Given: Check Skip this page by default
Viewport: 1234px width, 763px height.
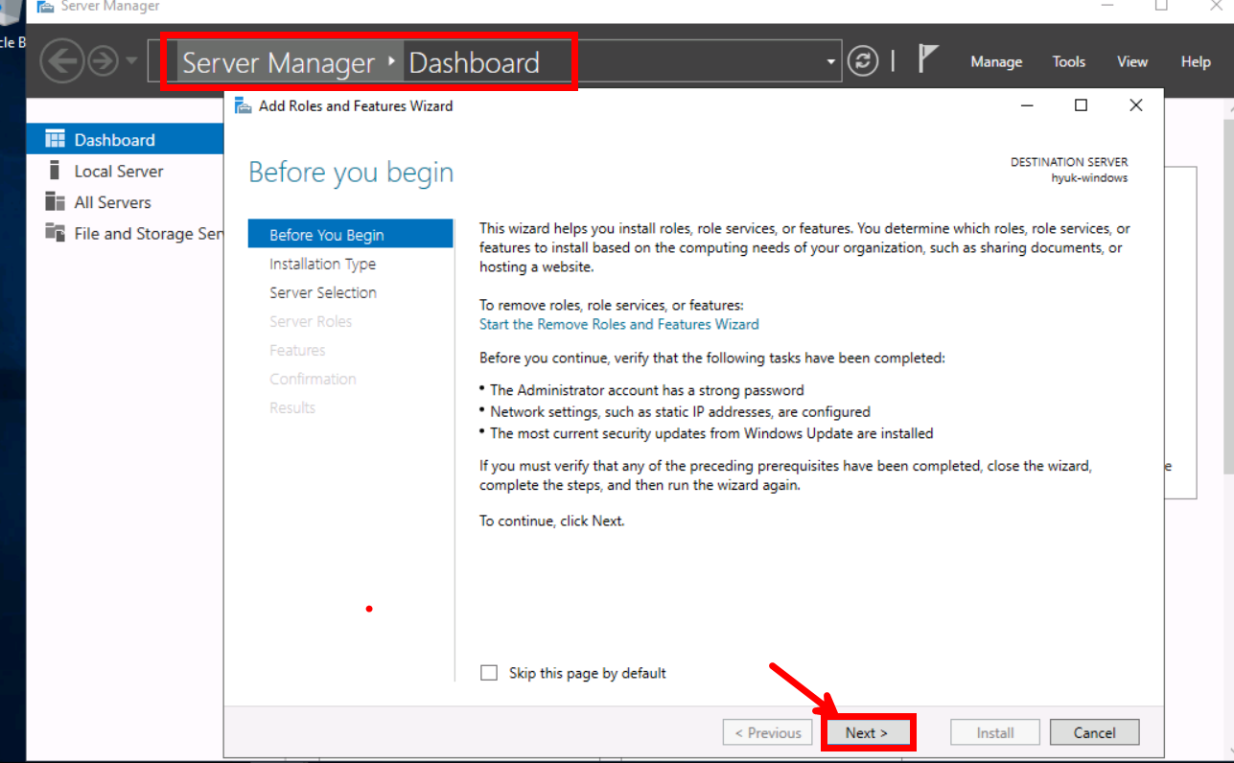Looking at the screenshot, I should pos(489,673).
